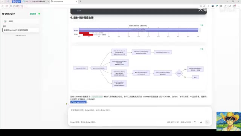241x136 pixels.
Task: Open the tab list dropdown arrow
Action: [2, 2]
